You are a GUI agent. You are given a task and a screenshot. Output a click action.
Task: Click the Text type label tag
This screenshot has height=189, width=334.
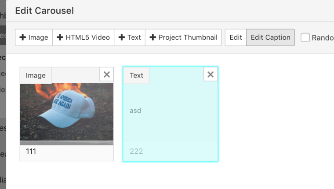(136, 75)
